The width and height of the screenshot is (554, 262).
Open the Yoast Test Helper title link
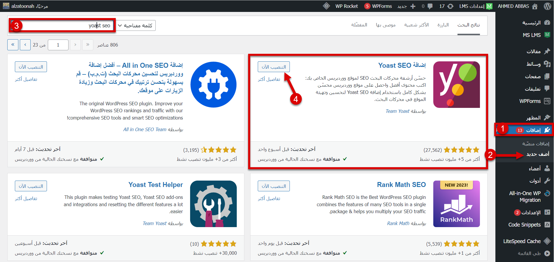tap(156, 185)
